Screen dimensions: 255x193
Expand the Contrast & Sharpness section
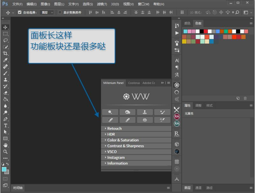(136, 146)
